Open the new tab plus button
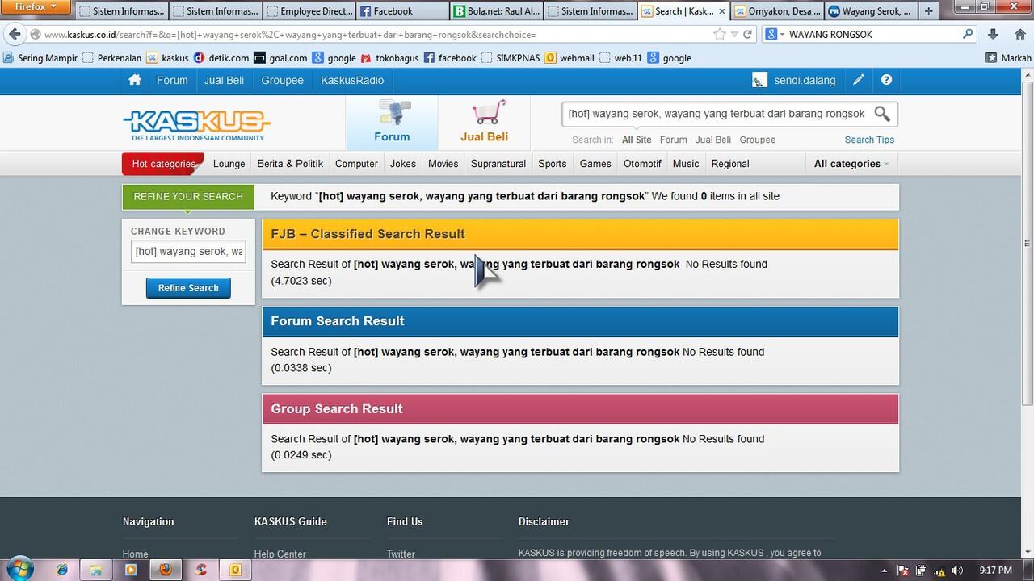 (x=929, y=11)
